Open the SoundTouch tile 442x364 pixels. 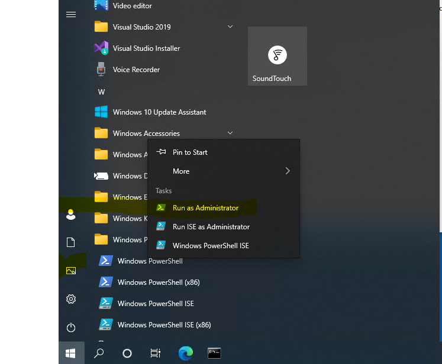coord(278,56)
